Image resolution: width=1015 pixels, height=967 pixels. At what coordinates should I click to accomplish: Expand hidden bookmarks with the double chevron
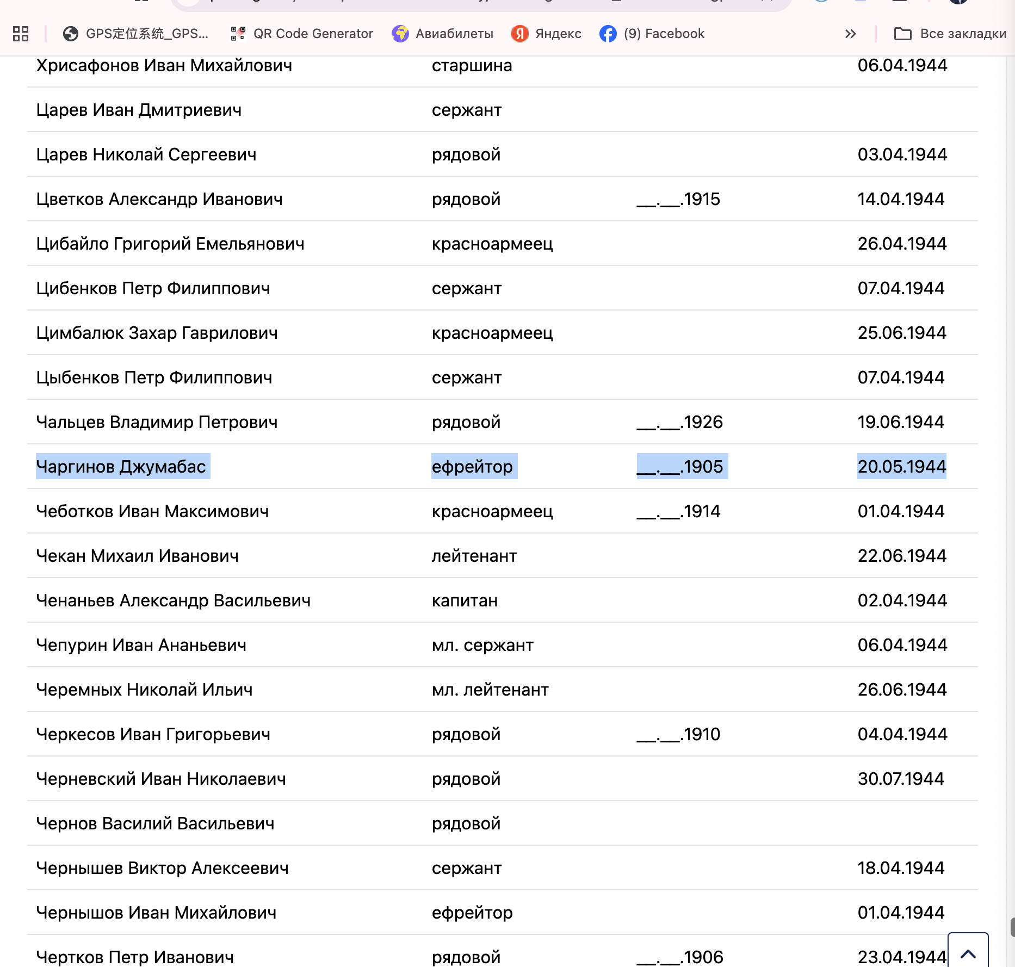[x=851, y=34]
